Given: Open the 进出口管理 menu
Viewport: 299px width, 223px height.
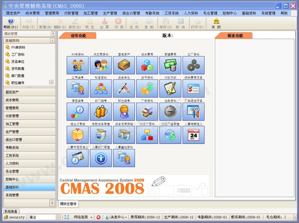Looking at the screenshot, I should pyautogui.click(x=131, y=13).
